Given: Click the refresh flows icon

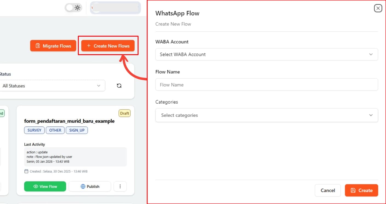Looking at the screenshot, I should click(119, 85).
